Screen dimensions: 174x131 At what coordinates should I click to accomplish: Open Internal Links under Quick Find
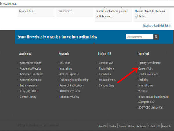tap(146, 85)
